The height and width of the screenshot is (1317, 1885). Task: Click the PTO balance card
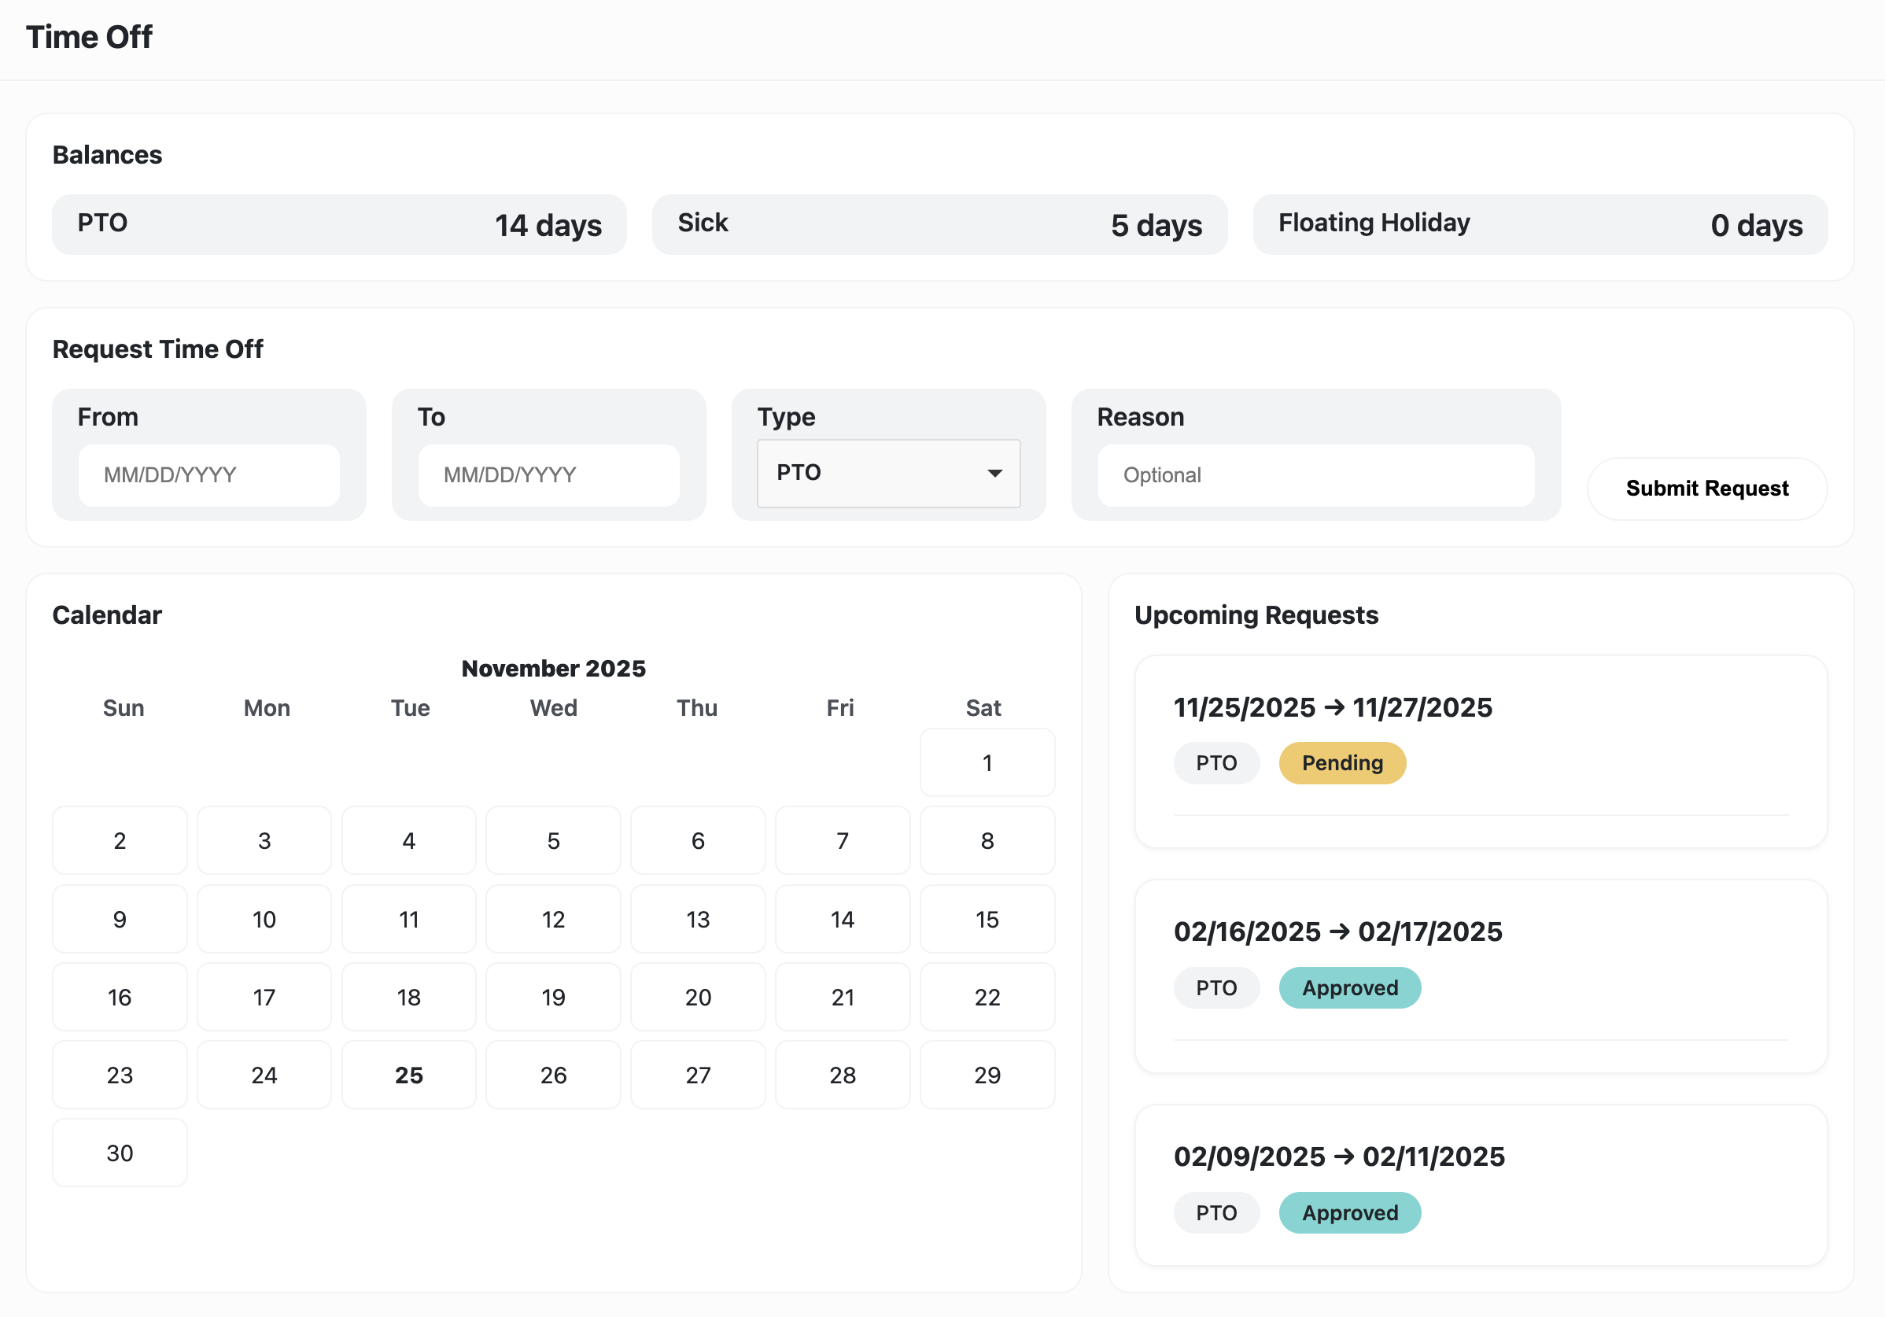(x=339, y=224)
